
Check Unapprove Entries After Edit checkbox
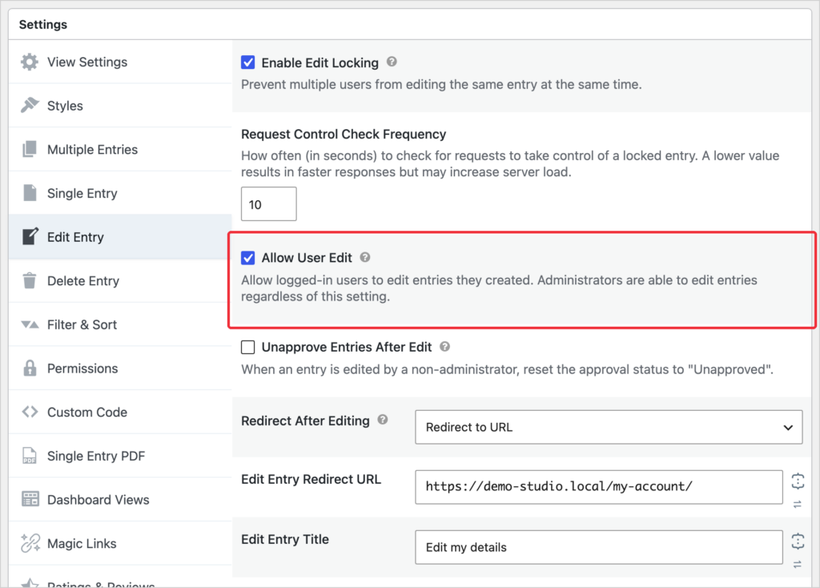(x=248, y=347)
